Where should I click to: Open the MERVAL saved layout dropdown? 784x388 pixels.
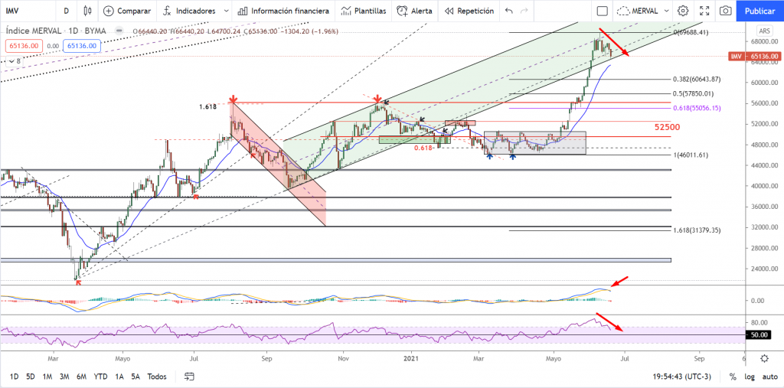click(x=643, y=11)
